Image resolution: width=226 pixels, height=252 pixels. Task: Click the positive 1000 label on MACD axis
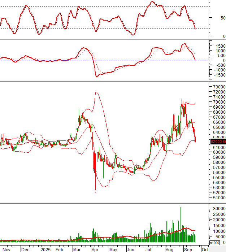[221, 51]
